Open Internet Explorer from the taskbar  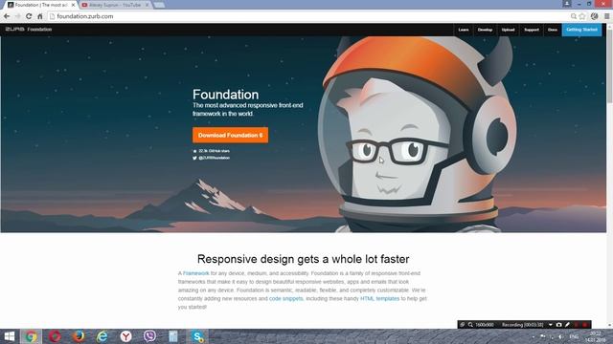102,336
